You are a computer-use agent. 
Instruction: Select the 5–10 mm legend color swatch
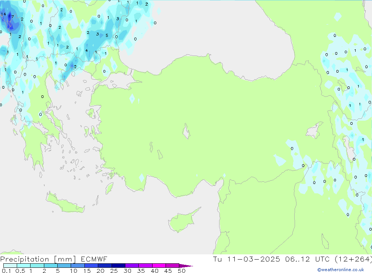[64, 266]
